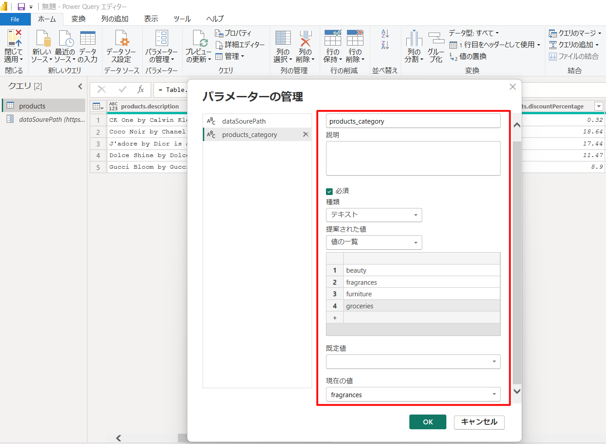Open the 詳細エディター (Advanced Editor)

coord(240,45)
